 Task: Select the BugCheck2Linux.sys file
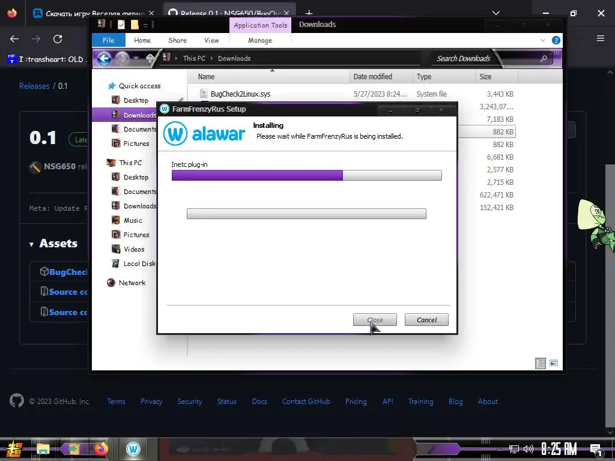click(x=240, y=94)
